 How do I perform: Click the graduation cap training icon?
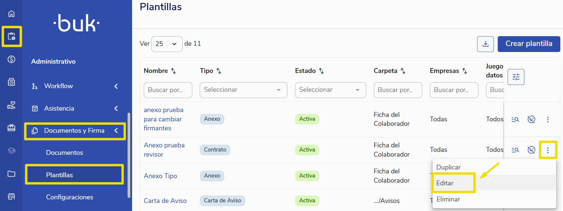11,151
